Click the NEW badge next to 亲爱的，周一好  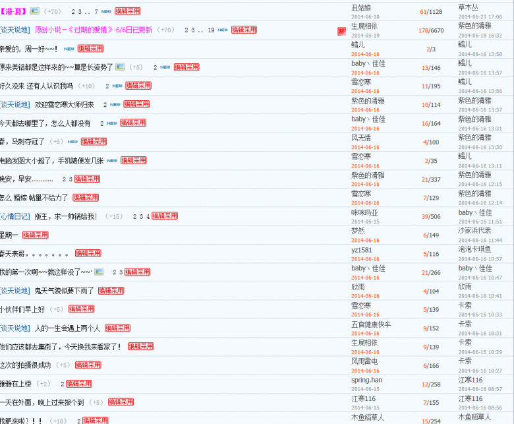(x=69, y=49)
